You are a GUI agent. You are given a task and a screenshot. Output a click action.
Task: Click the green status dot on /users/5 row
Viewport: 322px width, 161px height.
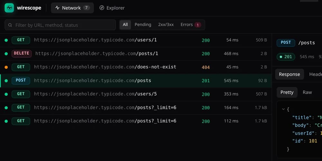pyautogui.click(x=6, y=94)
